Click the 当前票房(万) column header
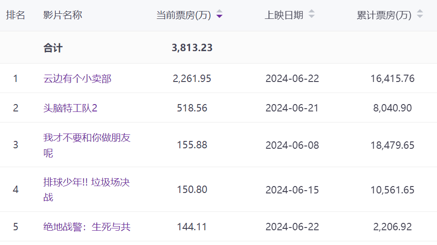Image resolution: width=437 pixels, height=245 pixels. click(183, 15)
